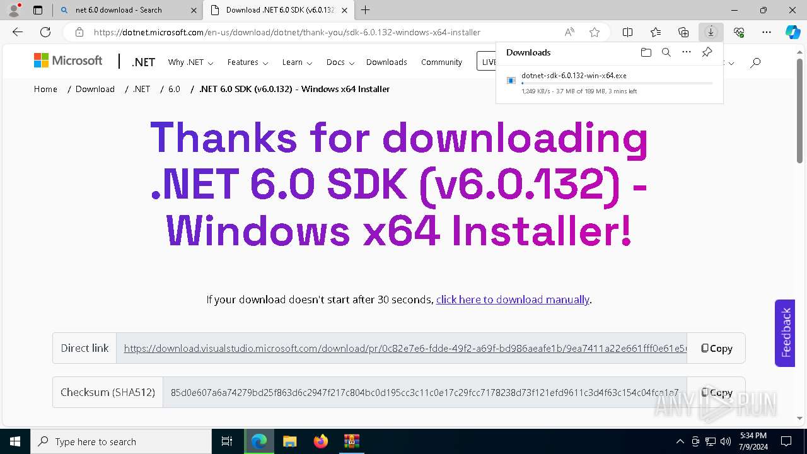Copy the SHA512 checksum
This screenshot has width=807, height=454.
(x=716, y=392)
